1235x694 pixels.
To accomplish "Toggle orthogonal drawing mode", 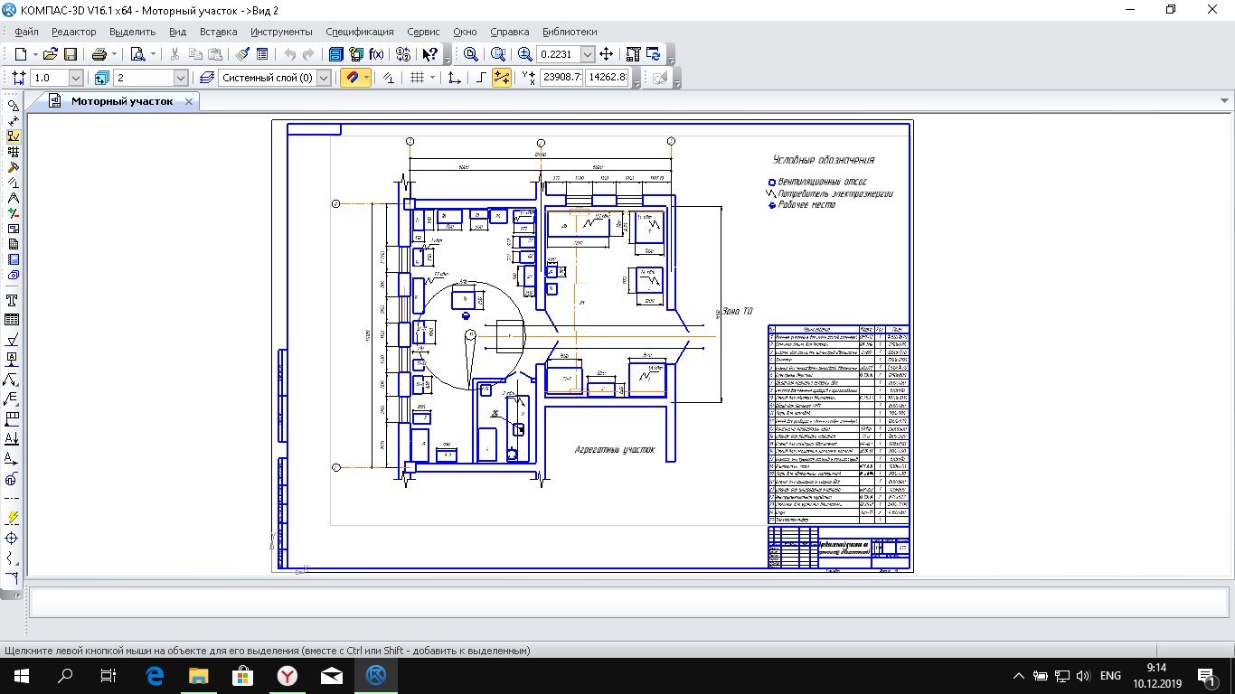I will point(481,78).
